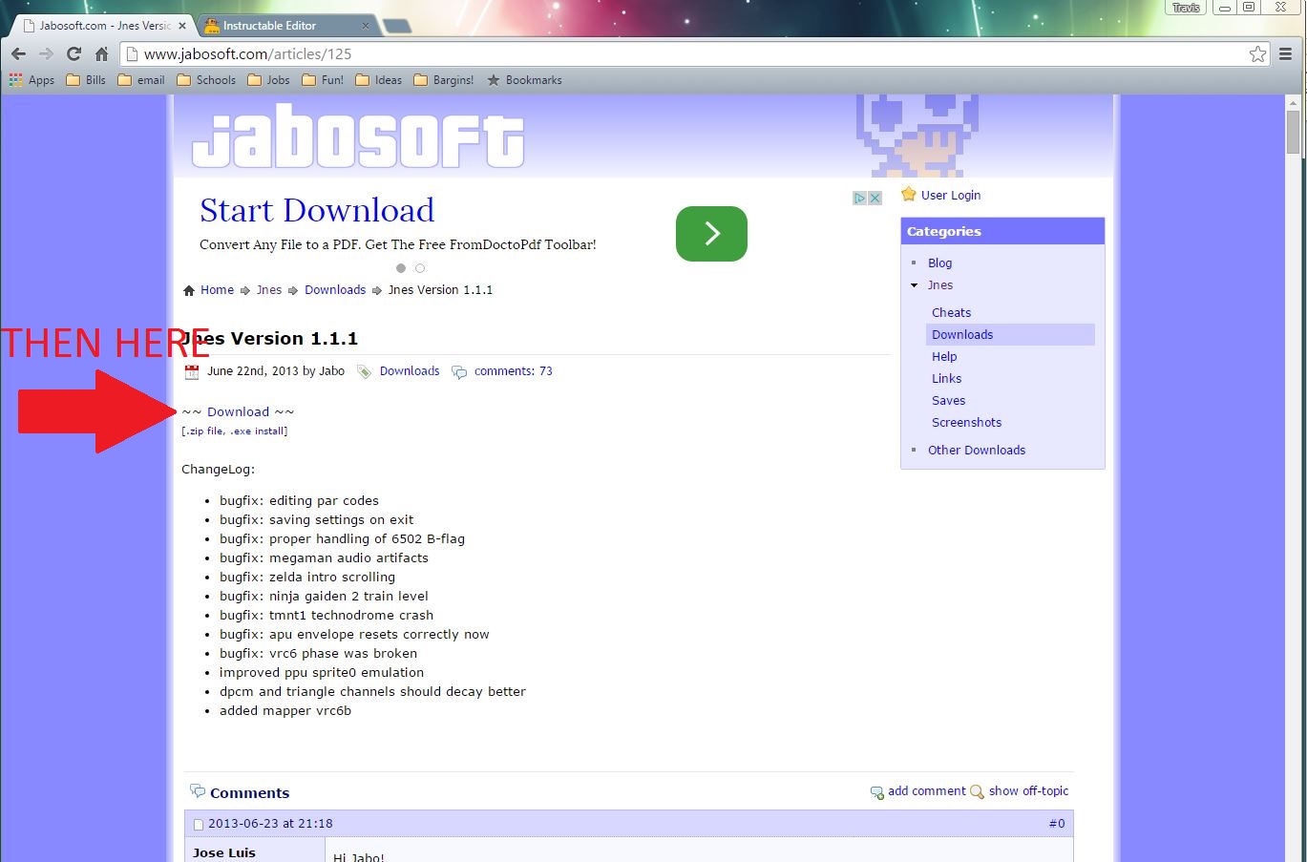Screen dimensions: 1307x862
Task: Close the Jabosoft.com tab
Action: [x=182, y=26]
